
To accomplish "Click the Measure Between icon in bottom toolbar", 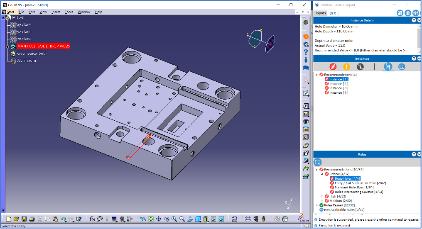I will [248, 219].
